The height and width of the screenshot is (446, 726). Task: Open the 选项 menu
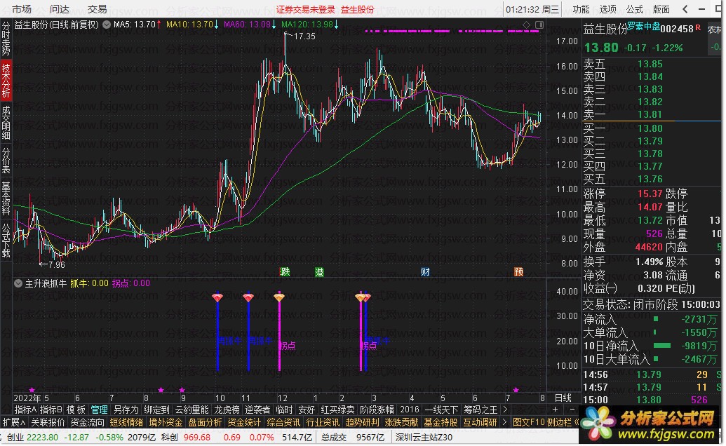(x=608, y=9)
